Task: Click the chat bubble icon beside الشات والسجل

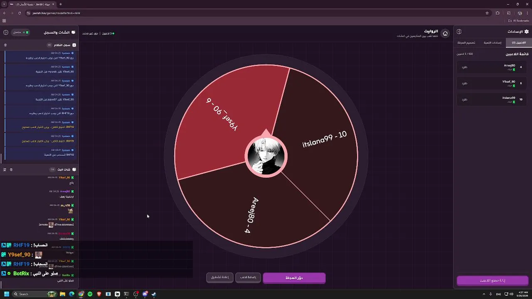Action: pyautogui.click(x=74, y=32)
